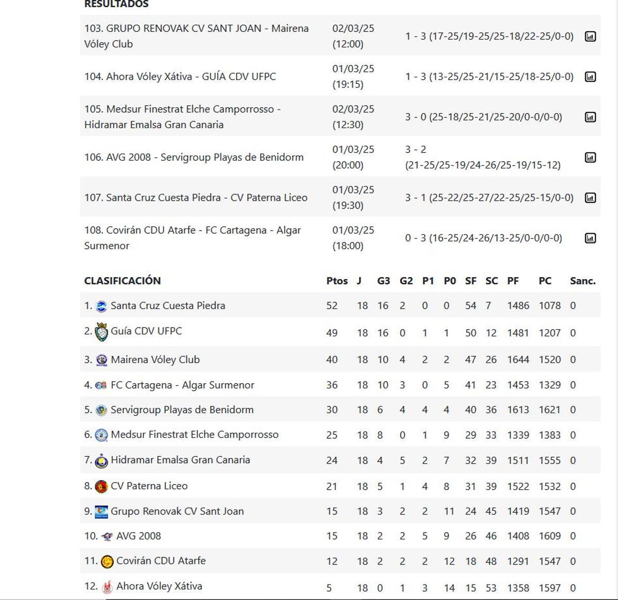
Task: Open Grupo Renovak CV Sant Joan link
Action: (x=177, y=511)
